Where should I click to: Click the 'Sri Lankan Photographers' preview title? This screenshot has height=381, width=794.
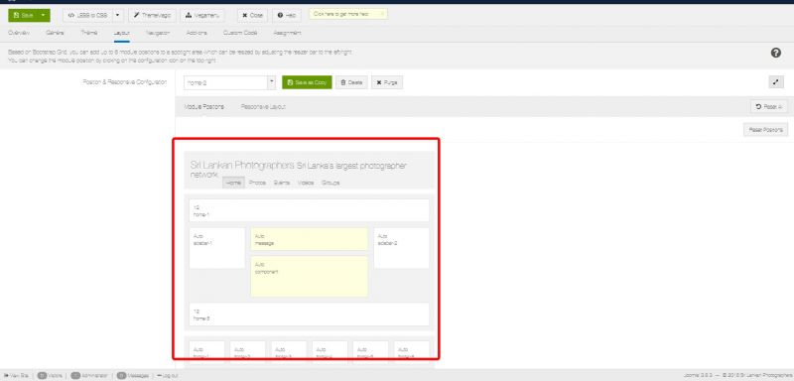242,166
